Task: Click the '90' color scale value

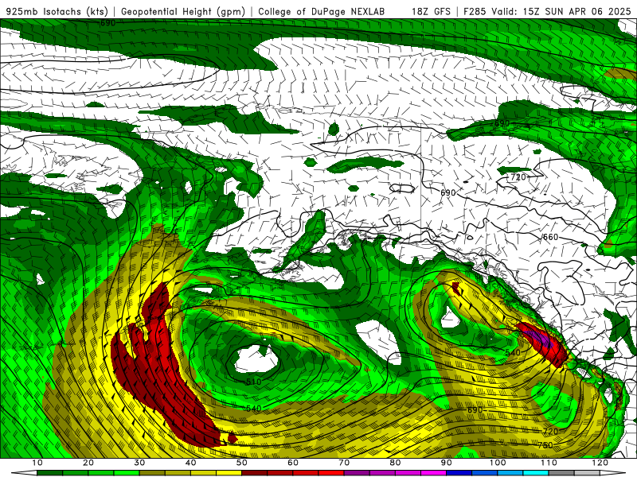Action: 447,463
